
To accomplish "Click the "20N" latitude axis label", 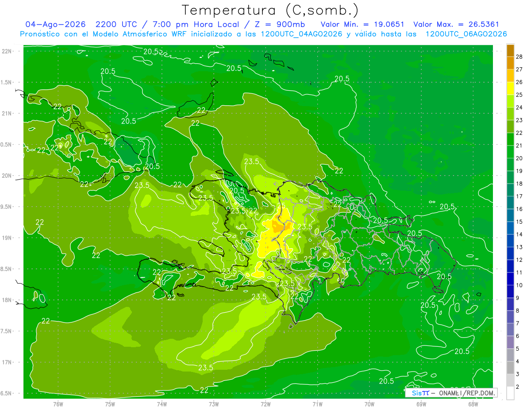I will (x=7, y=176).
